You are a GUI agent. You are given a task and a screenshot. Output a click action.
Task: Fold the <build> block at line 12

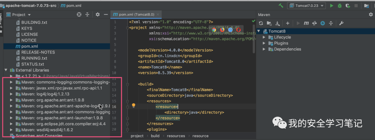point(128,84)
